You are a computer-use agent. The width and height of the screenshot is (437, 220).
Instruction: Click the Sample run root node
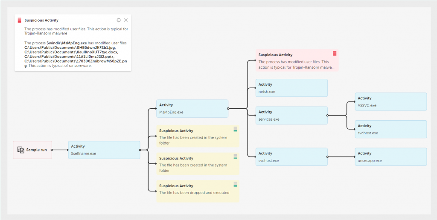click(x=33, y=150)
